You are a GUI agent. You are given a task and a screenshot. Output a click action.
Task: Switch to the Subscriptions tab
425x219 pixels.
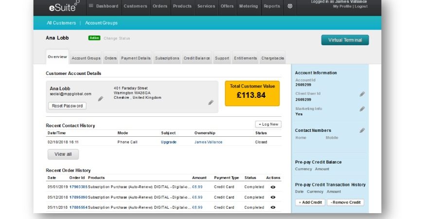(167, 58)
